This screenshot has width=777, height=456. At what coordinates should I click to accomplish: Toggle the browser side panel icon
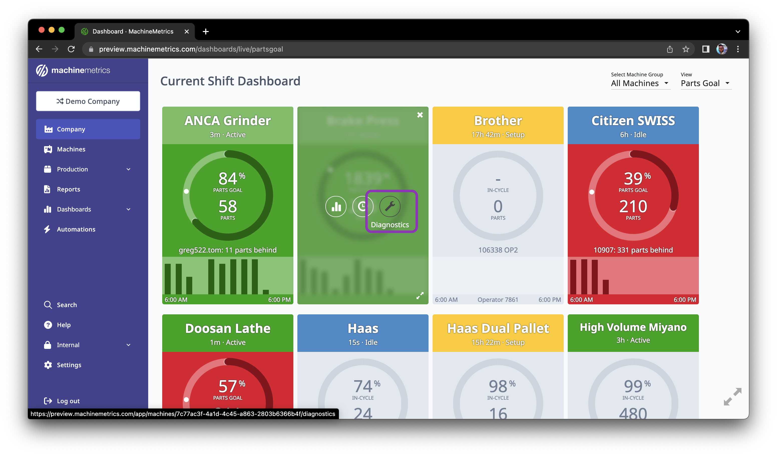click(x=705, y=49)
